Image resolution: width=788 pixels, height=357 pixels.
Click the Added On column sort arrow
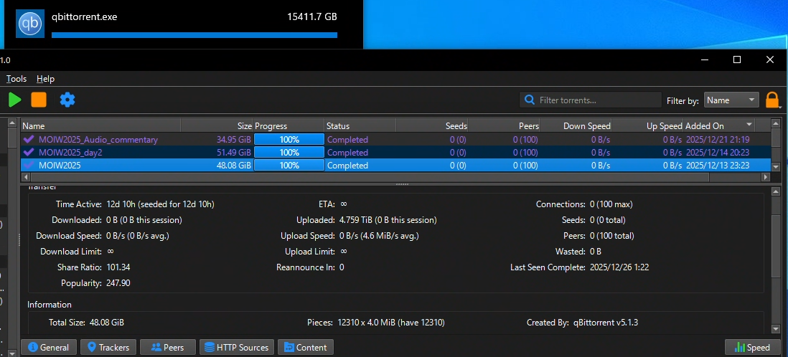(749, 124)
